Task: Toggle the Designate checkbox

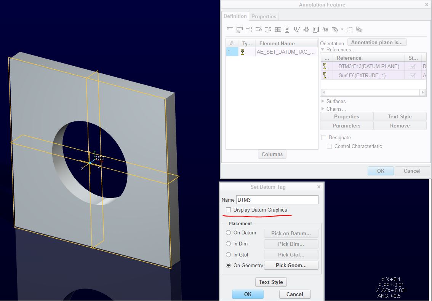Action: pyautogui.click(x=324, y=137)
